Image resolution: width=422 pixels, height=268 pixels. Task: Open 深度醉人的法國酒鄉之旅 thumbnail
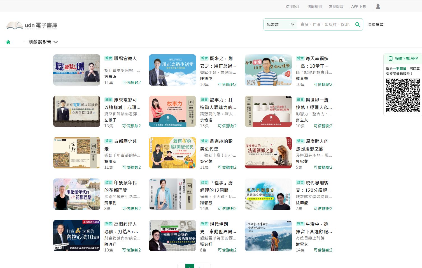click(x=268, y=153)
